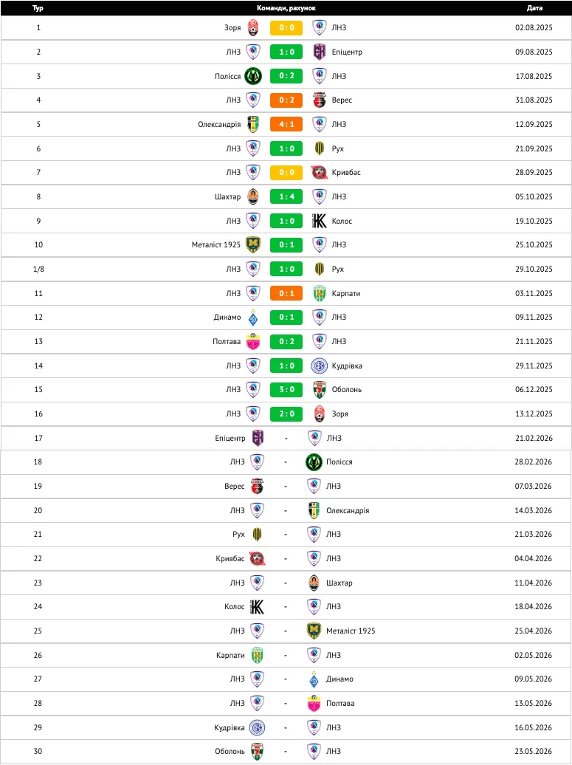Screen dimensions: 572x765
Task: Click the Дата column header
Action: [x=534, y=8]
